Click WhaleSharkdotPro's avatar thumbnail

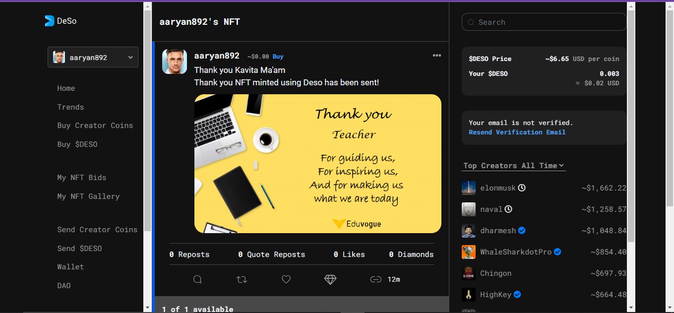[x=469, y=252]
